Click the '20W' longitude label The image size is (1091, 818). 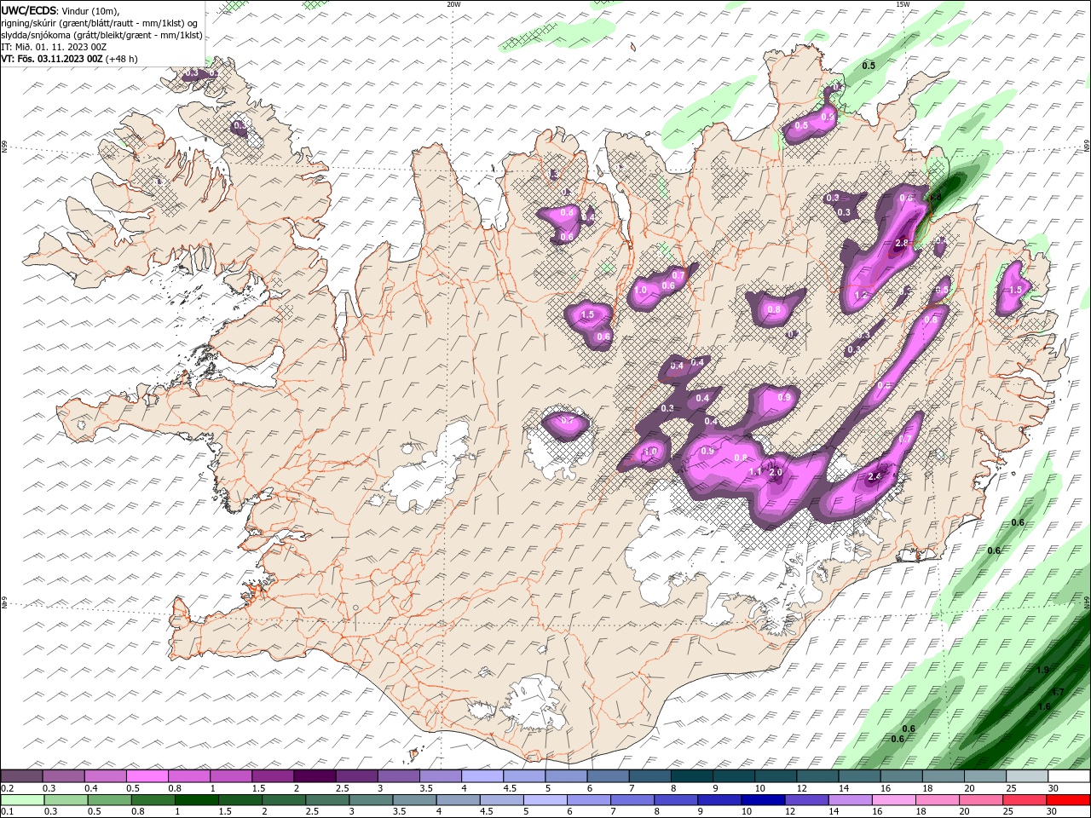coord(453,4)
